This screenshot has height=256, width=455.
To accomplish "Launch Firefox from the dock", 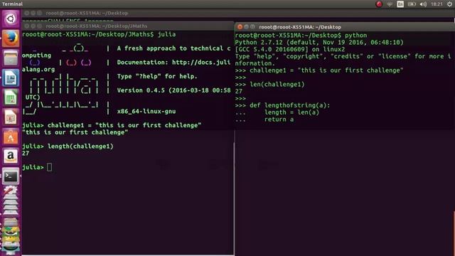I will point(11,38).
